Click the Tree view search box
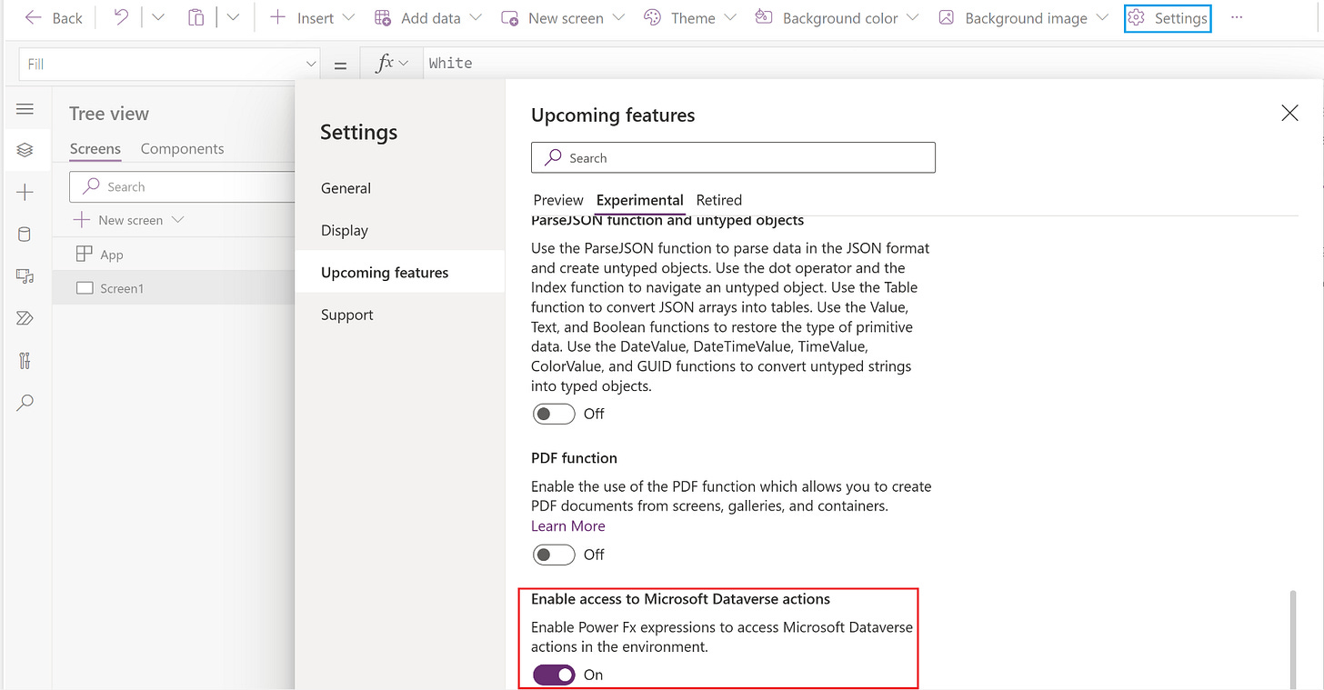The image size is (1324, 690). pos(182,186)
